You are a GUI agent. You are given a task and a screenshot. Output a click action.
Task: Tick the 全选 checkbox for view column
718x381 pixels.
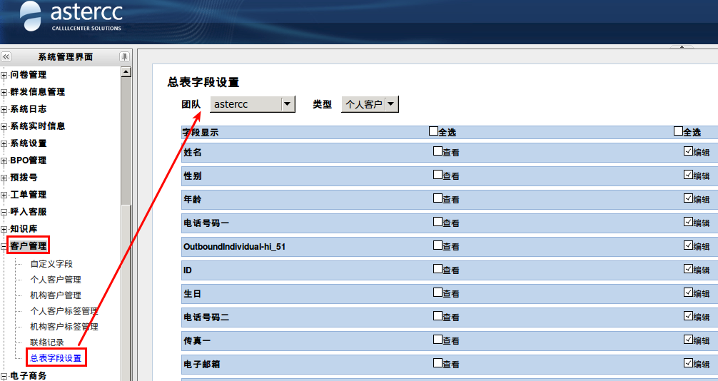[x=433, y=131]
